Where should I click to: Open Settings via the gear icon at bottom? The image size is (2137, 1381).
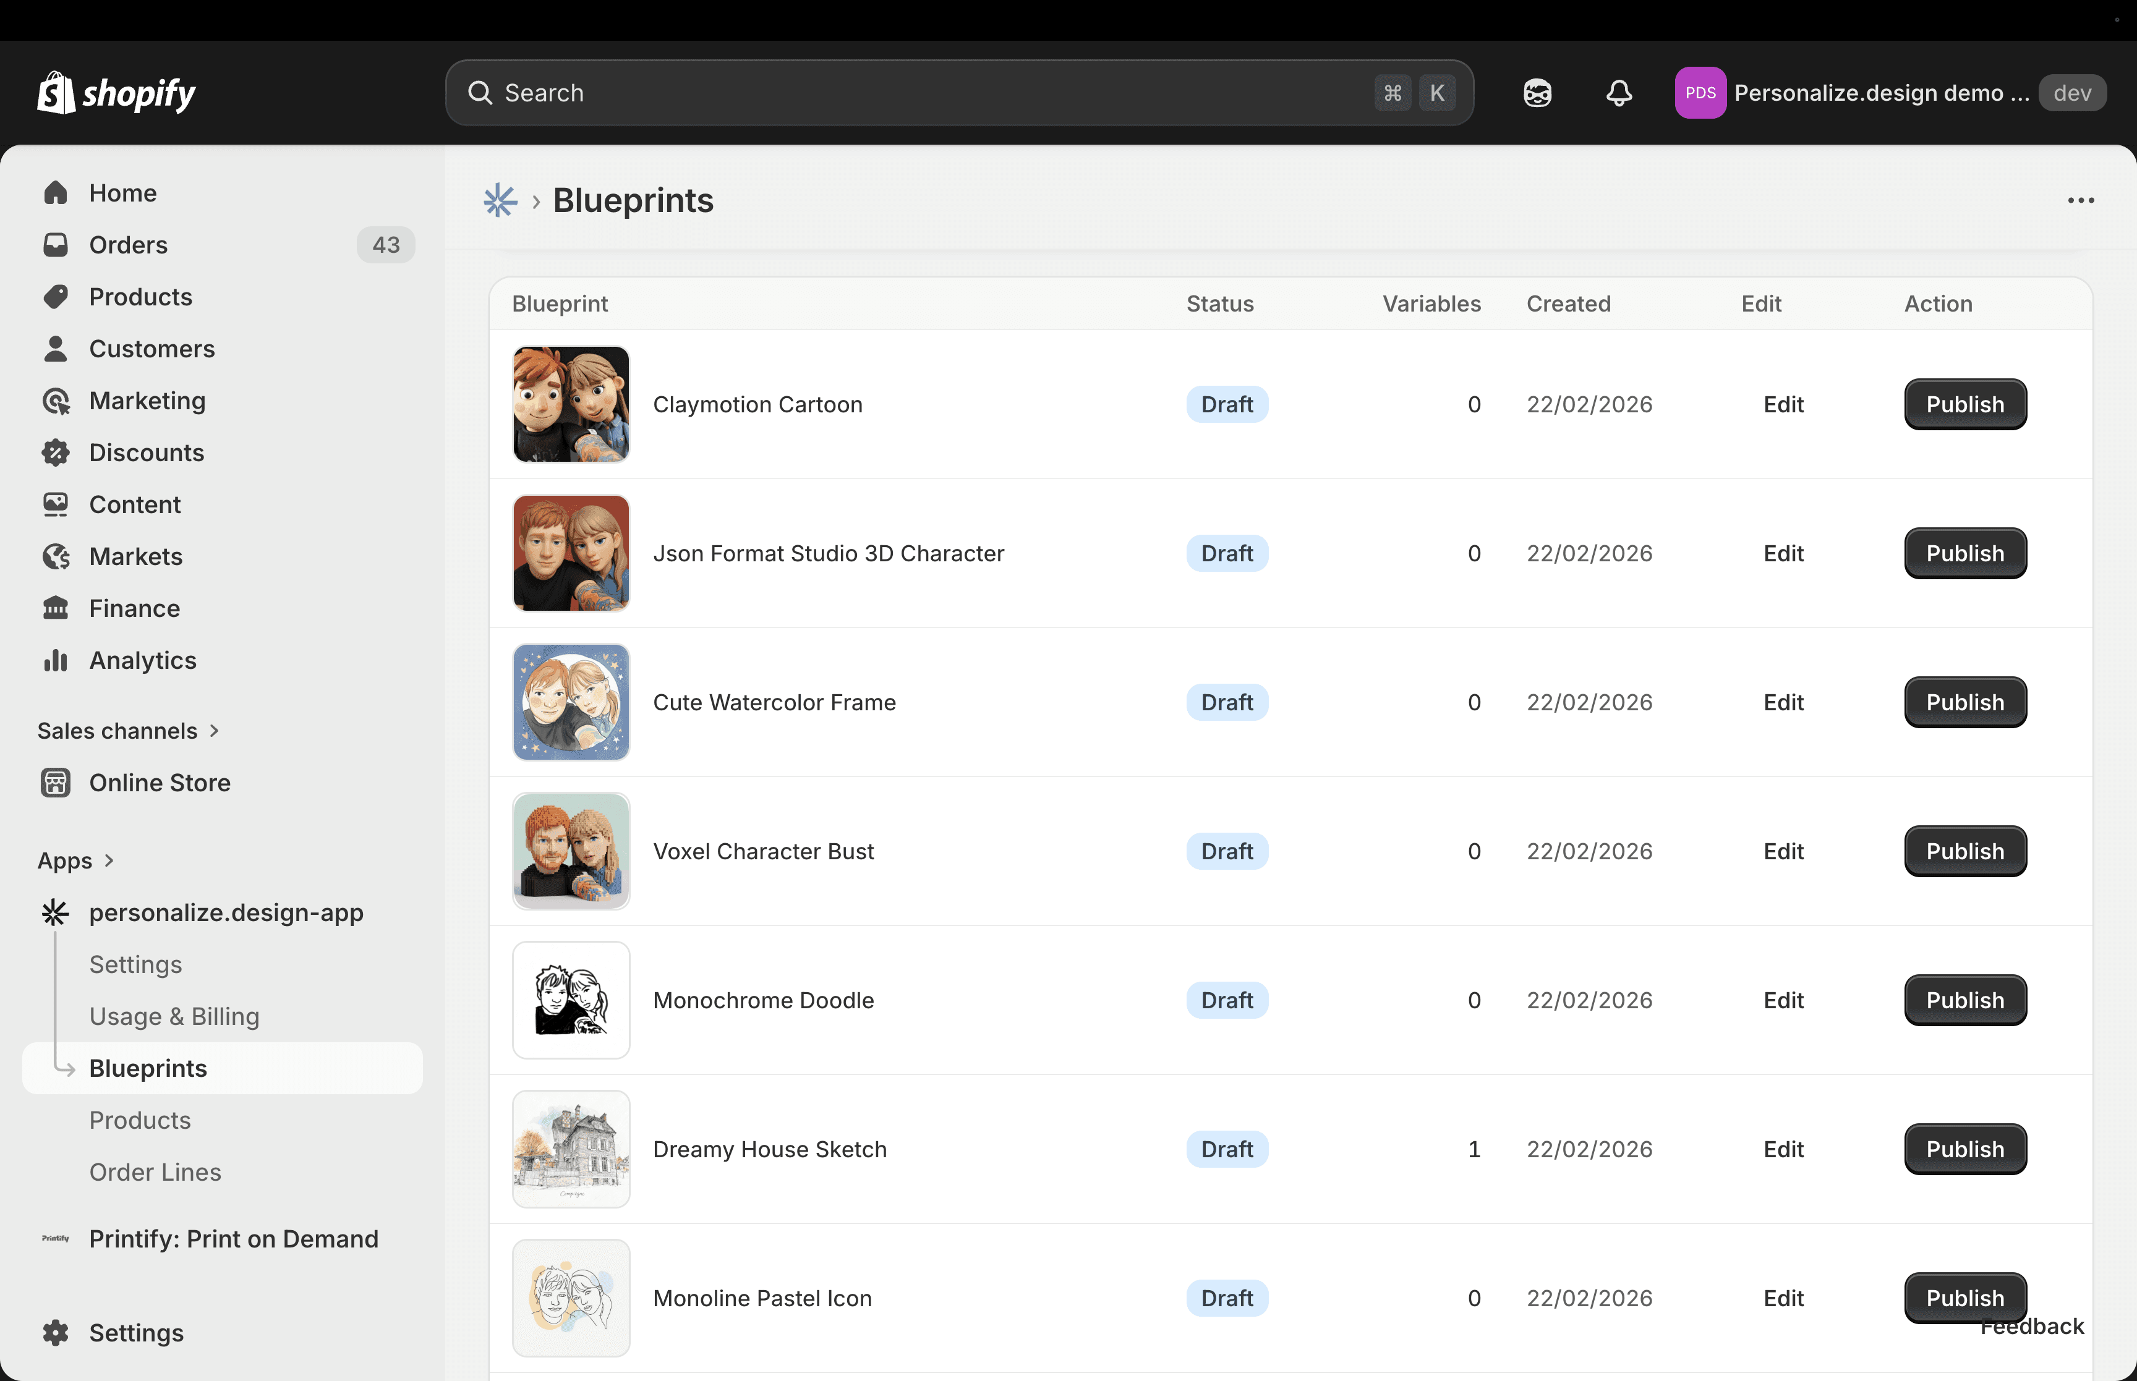(54, 1333)
